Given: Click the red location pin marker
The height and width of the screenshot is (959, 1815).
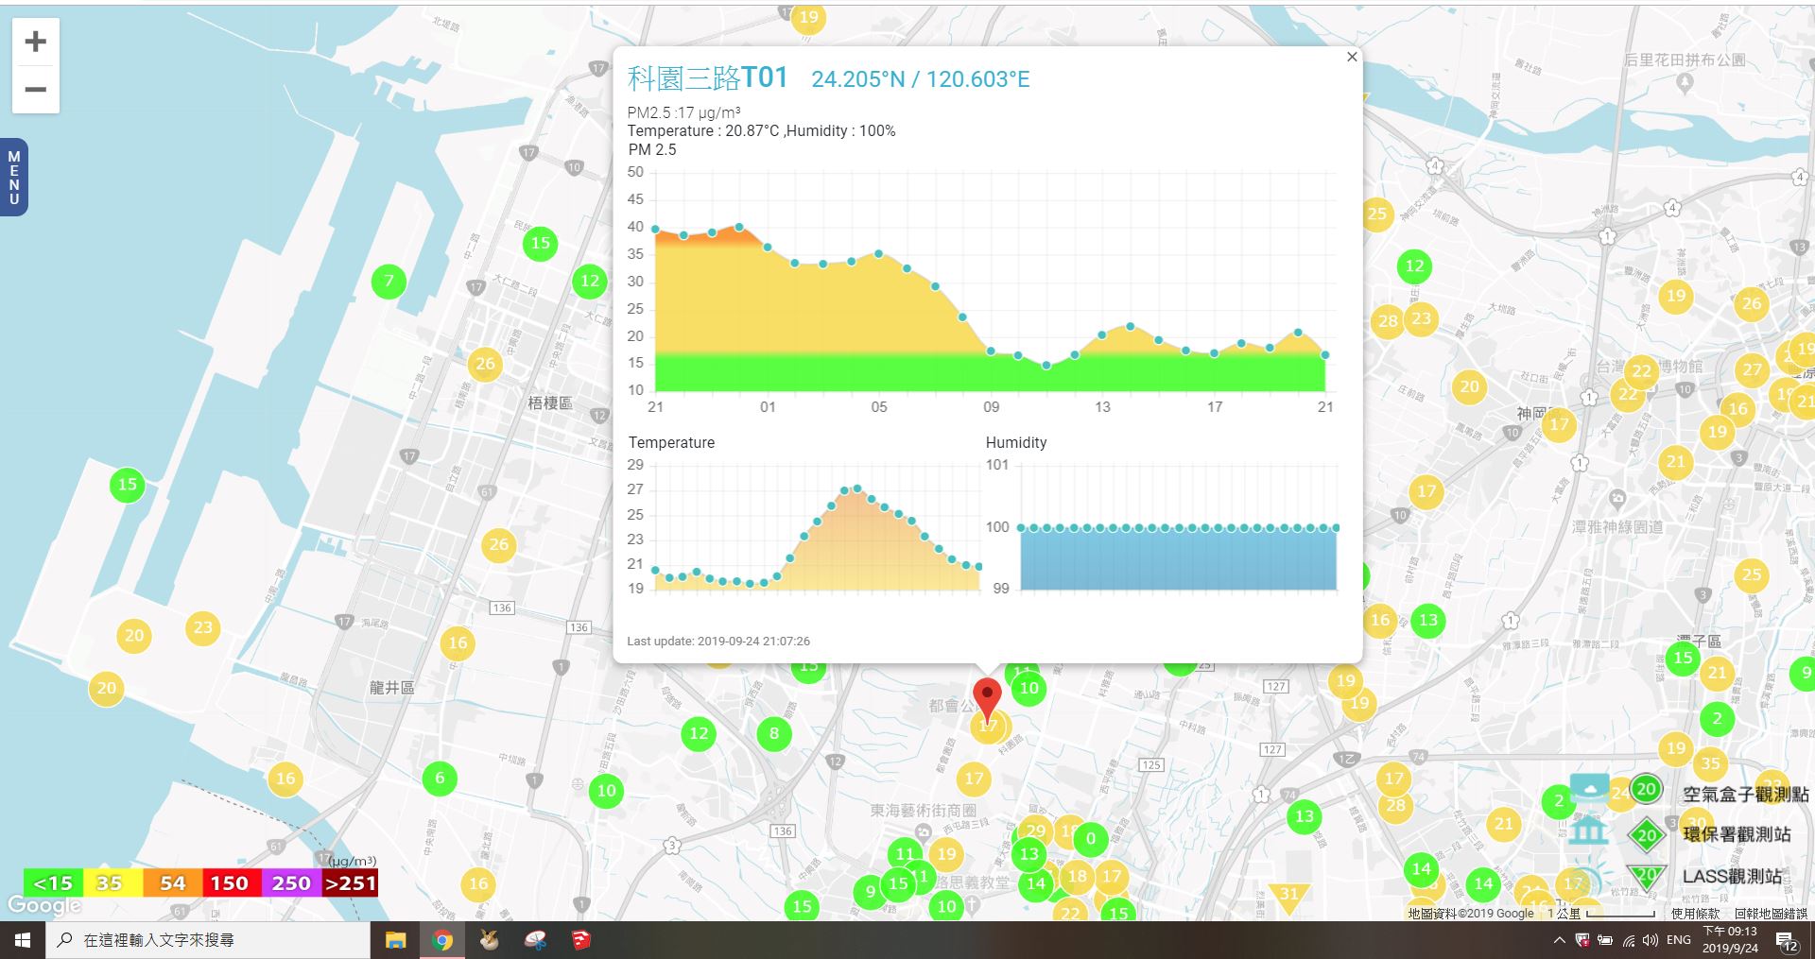Looking at the screenshot, I should (987, 699).
